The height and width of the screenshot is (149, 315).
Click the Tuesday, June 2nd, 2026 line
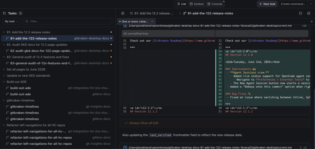coord(253,62)
